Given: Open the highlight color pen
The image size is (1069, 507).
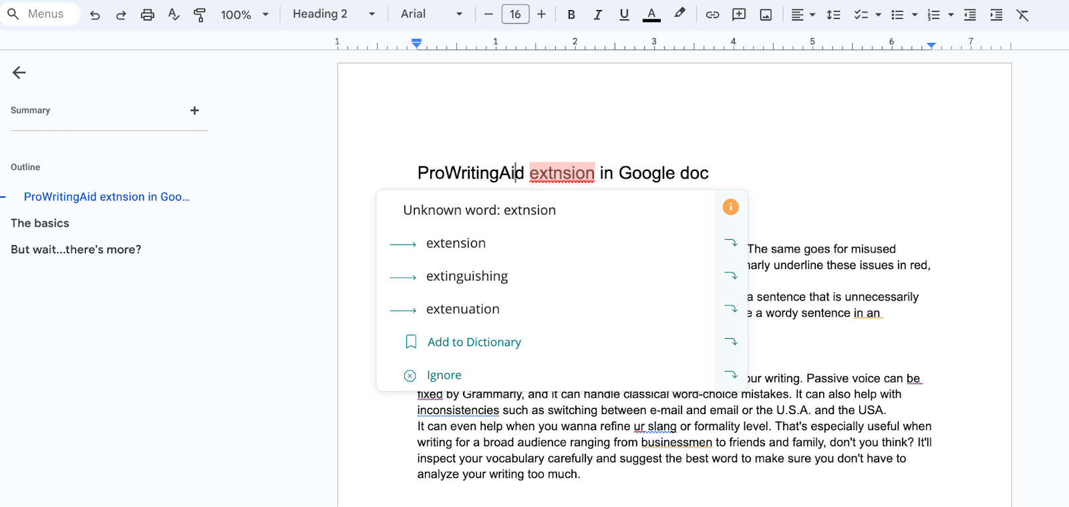Looking at the screenshot, I should 679,14.
